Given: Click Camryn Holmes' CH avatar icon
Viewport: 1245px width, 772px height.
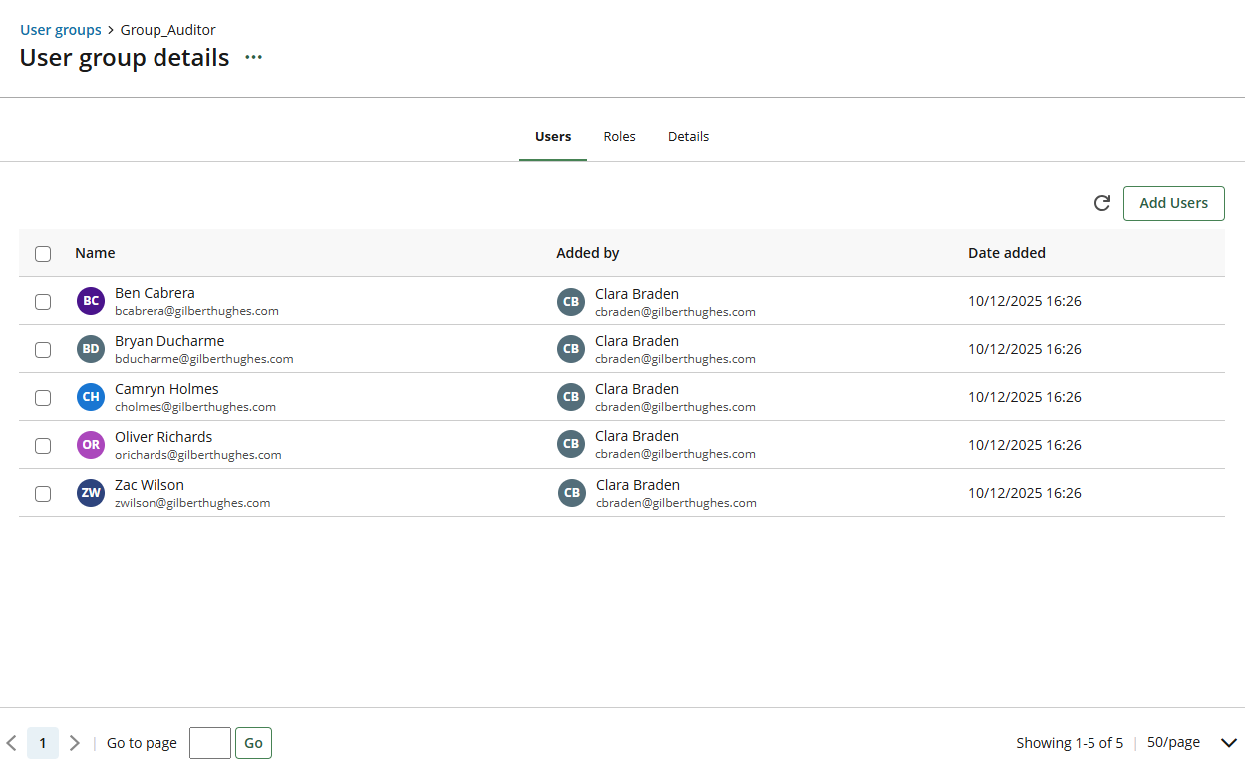Looking at the screenshot, I should tap(91, 397).
